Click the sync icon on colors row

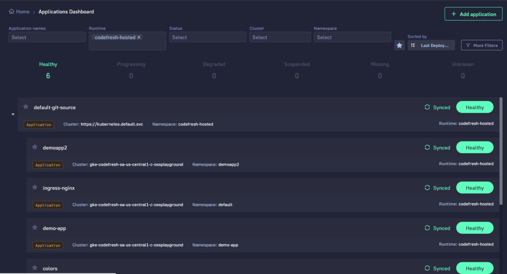click(427, 268)
